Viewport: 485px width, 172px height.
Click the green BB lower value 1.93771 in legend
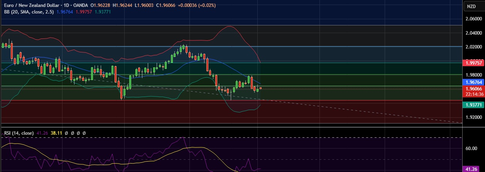102,12
